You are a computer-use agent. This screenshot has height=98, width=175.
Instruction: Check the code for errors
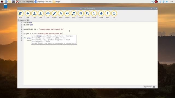pyautogui.click(x=101, y=14)
